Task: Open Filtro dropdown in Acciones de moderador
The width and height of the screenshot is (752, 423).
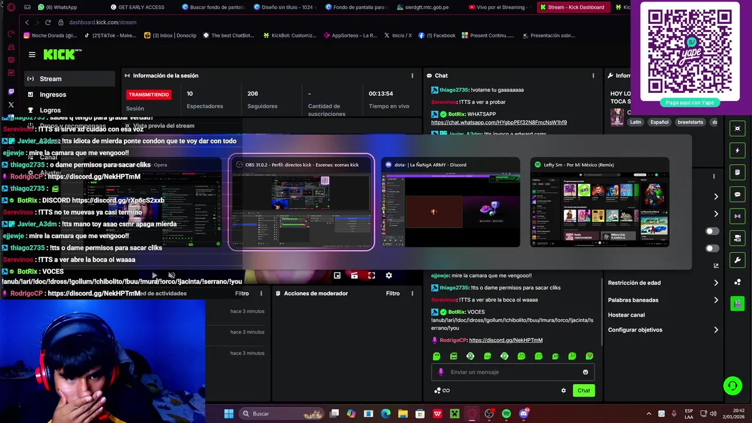Action: pos(393,293)
